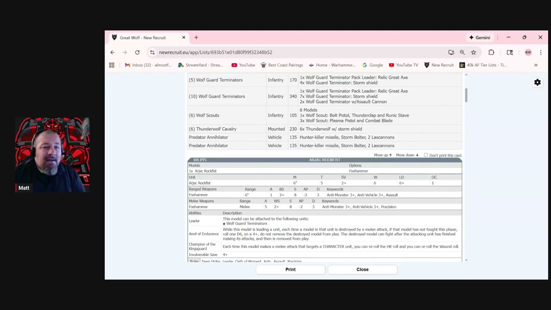Click the 105 PTS label on the card
Viewport: 551px width, 310px height.
click(200, 160)
